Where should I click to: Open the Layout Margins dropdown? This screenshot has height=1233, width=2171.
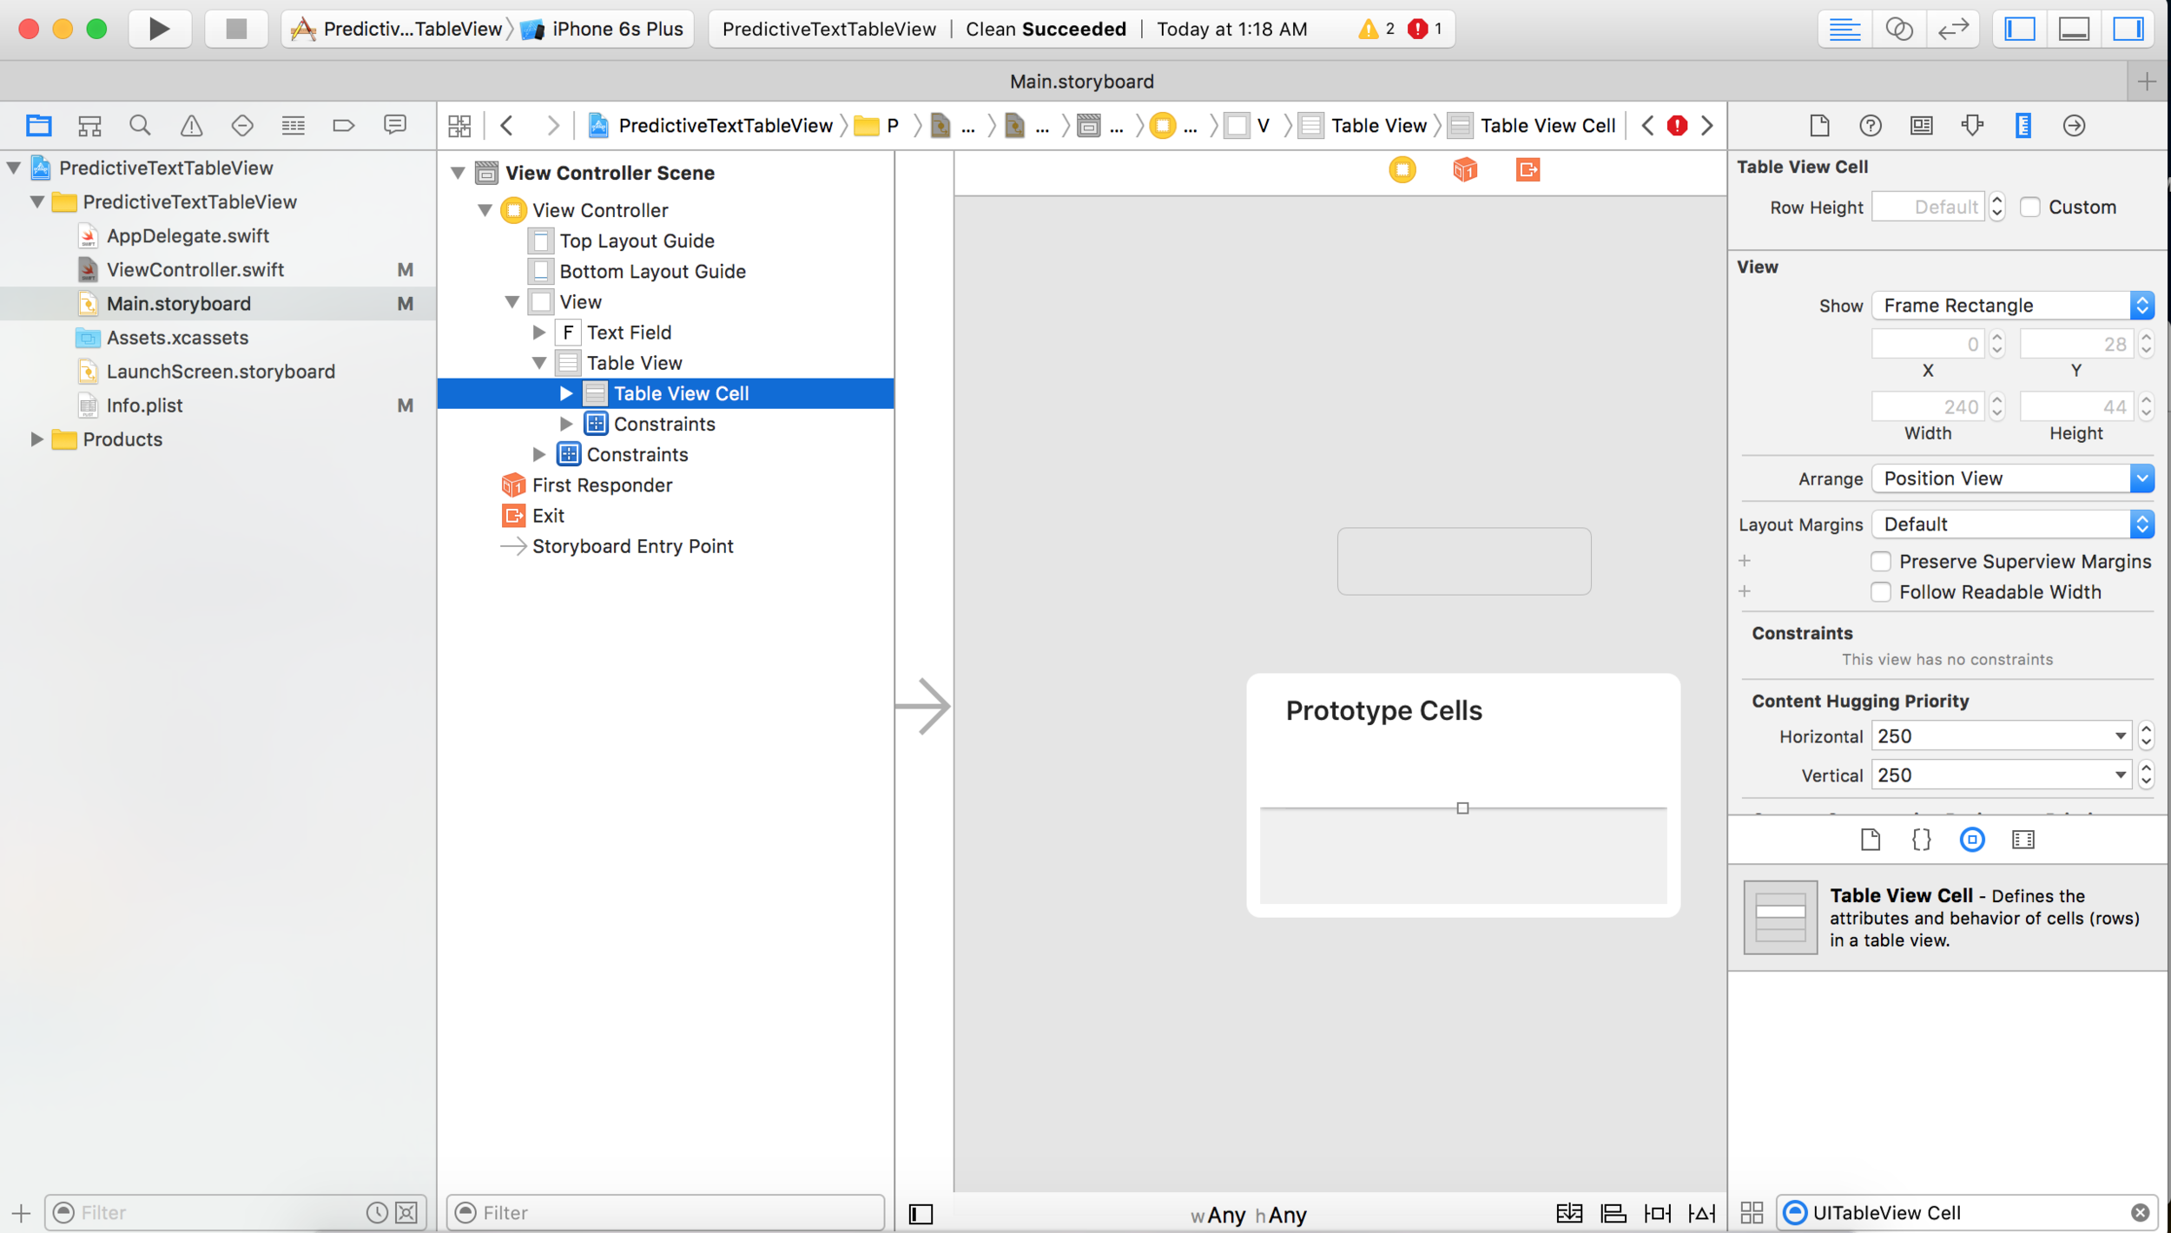(2013, 524)
